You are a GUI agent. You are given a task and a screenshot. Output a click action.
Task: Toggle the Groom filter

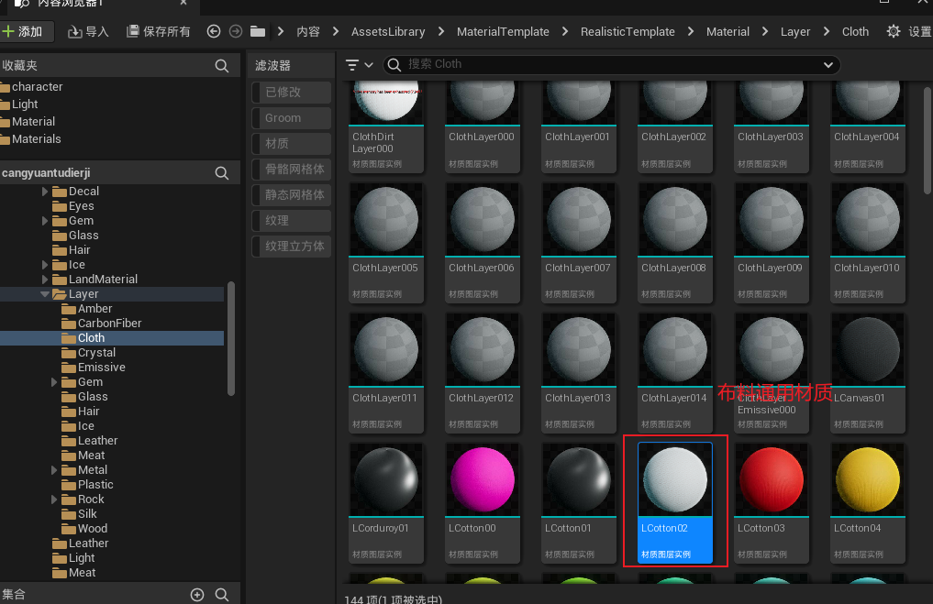(291, 118)
